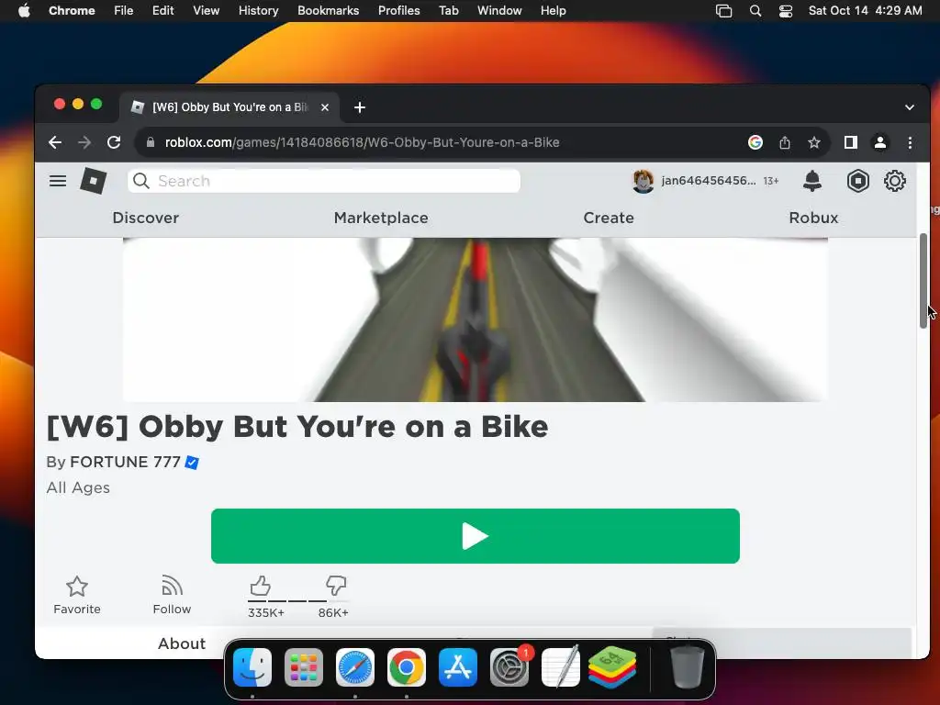Click the like/dislike vote ratio bar
Image resolution: width=940 pixels, height=705 pixels.
298,600
